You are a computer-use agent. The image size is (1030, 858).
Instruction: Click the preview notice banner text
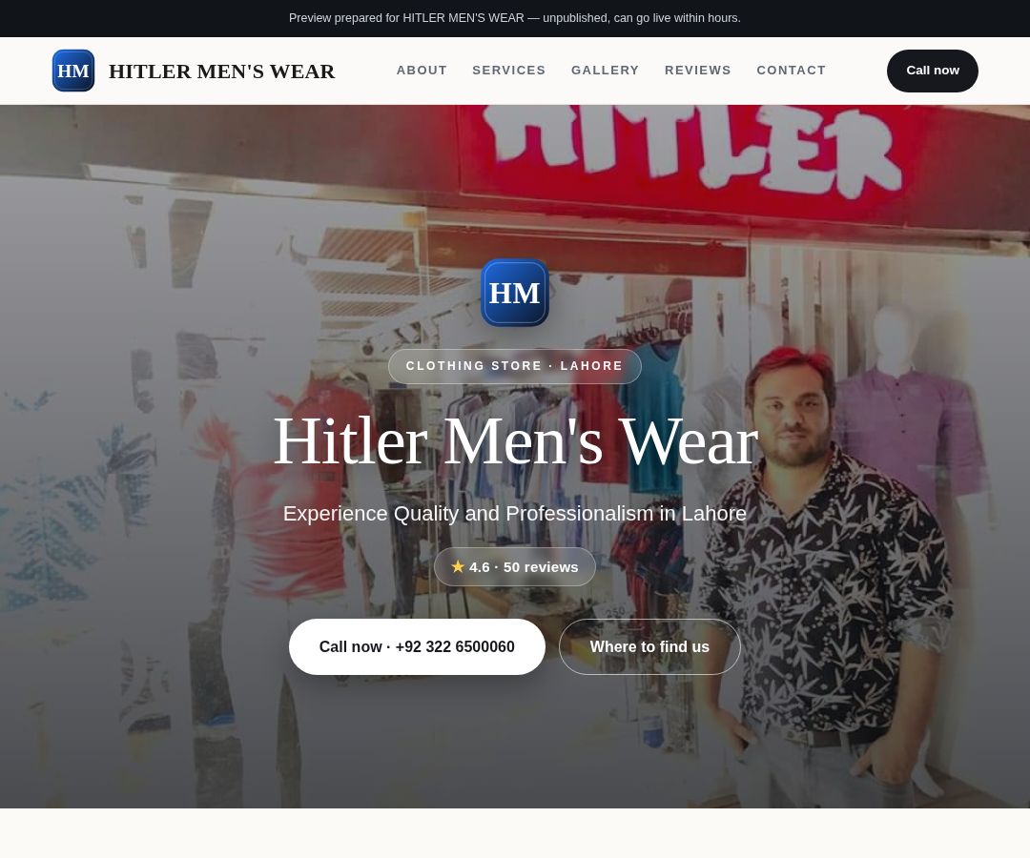pos(514,18)
